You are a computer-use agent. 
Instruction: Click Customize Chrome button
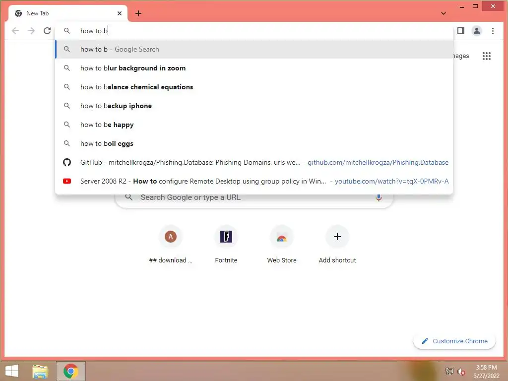[x=454, y=341]
